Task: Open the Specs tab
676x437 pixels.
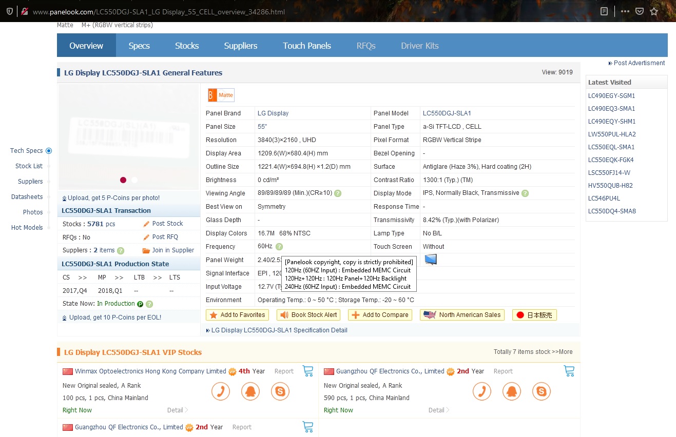Action: coord(139,46)
